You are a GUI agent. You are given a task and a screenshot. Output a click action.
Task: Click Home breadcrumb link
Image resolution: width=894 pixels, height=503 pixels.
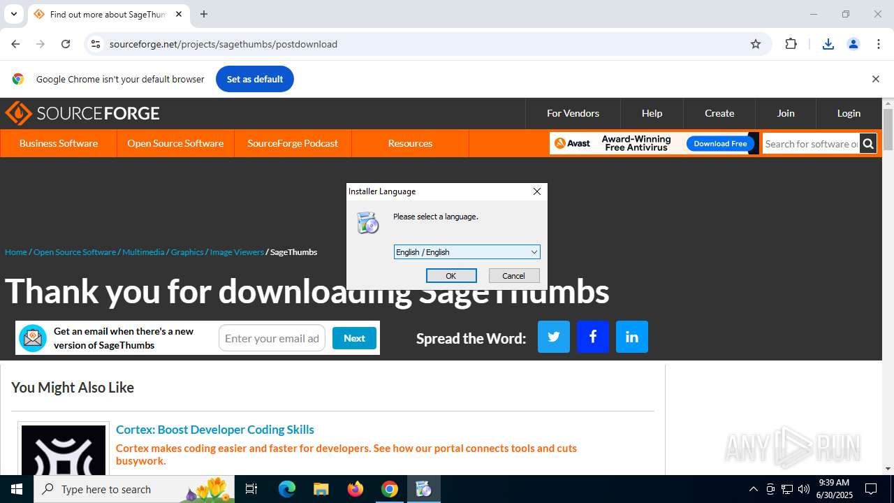(16, 252)
